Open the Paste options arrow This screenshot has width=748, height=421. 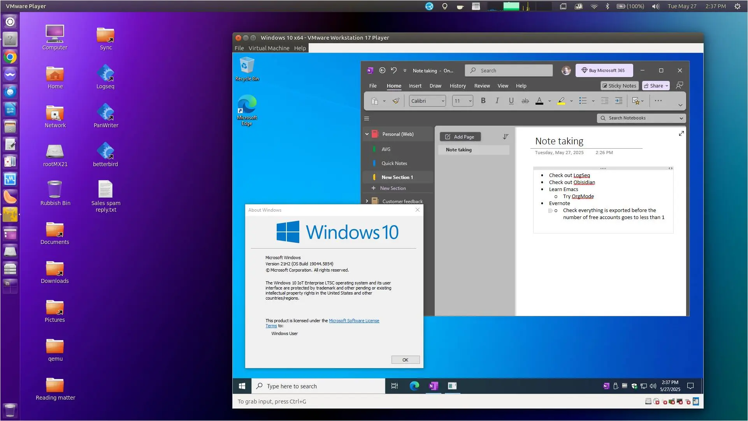click(x=384, y=101)
